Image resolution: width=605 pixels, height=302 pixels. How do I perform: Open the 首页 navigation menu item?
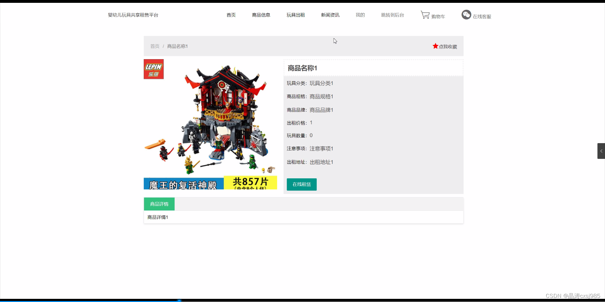pos(231,15)
